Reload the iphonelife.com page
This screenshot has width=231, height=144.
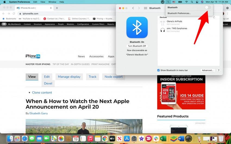click(14, 14)
